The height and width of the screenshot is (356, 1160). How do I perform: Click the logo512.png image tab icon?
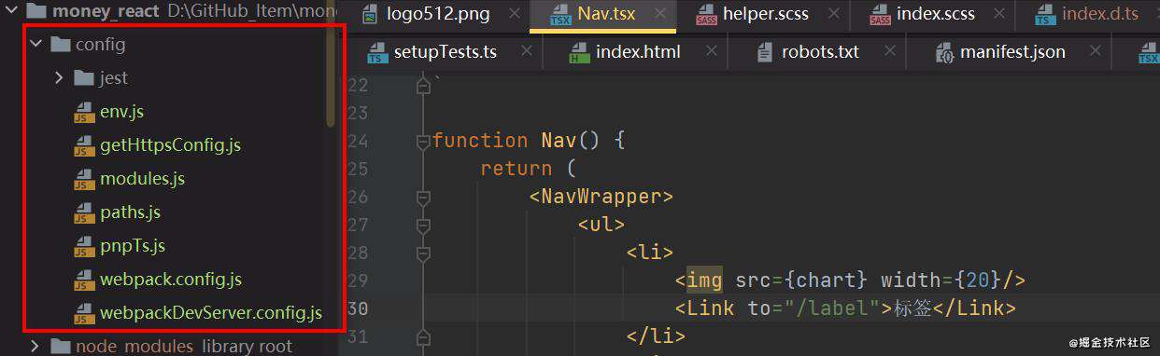[x=370, y=15]
